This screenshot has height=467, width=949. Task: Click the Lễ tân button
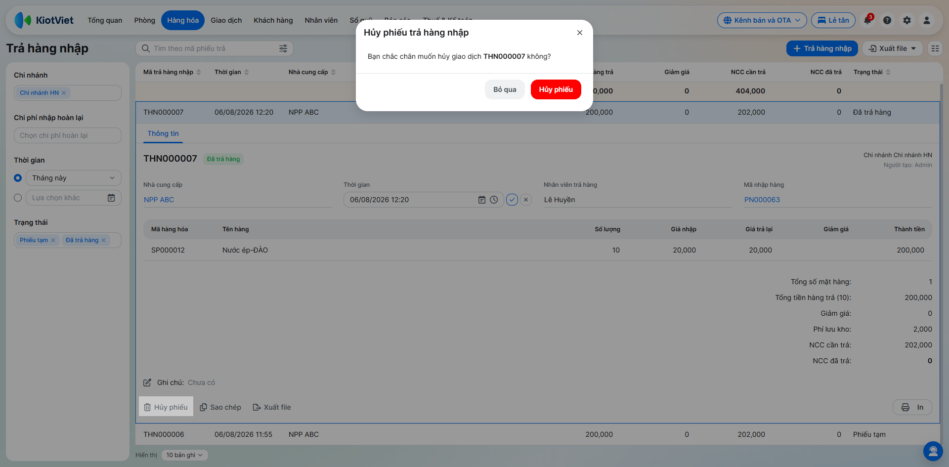click(x=833, y=20)
